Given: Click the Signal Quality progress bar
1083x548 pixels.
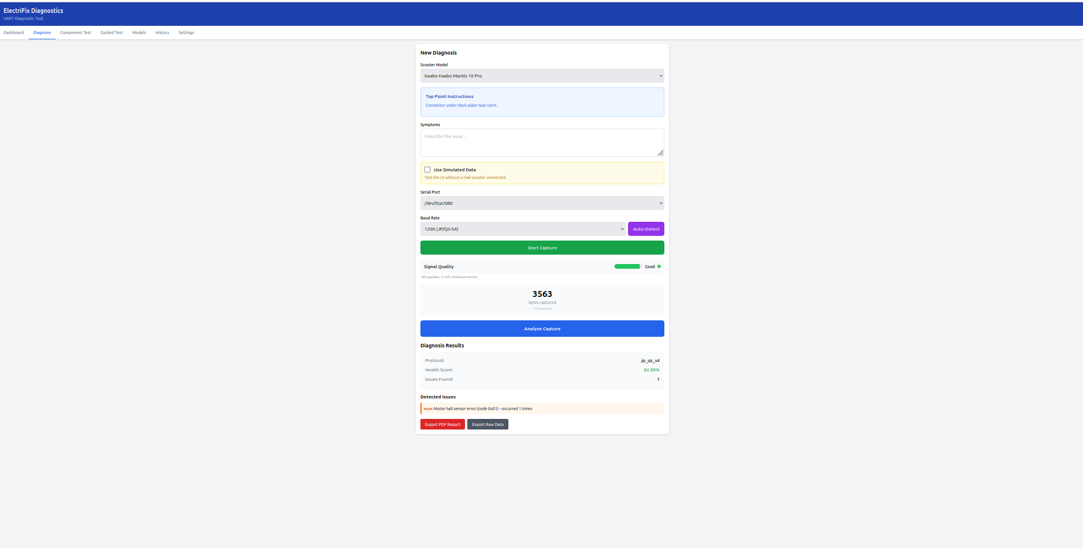Looking at the screenshot, I should [x=627, y=266].
